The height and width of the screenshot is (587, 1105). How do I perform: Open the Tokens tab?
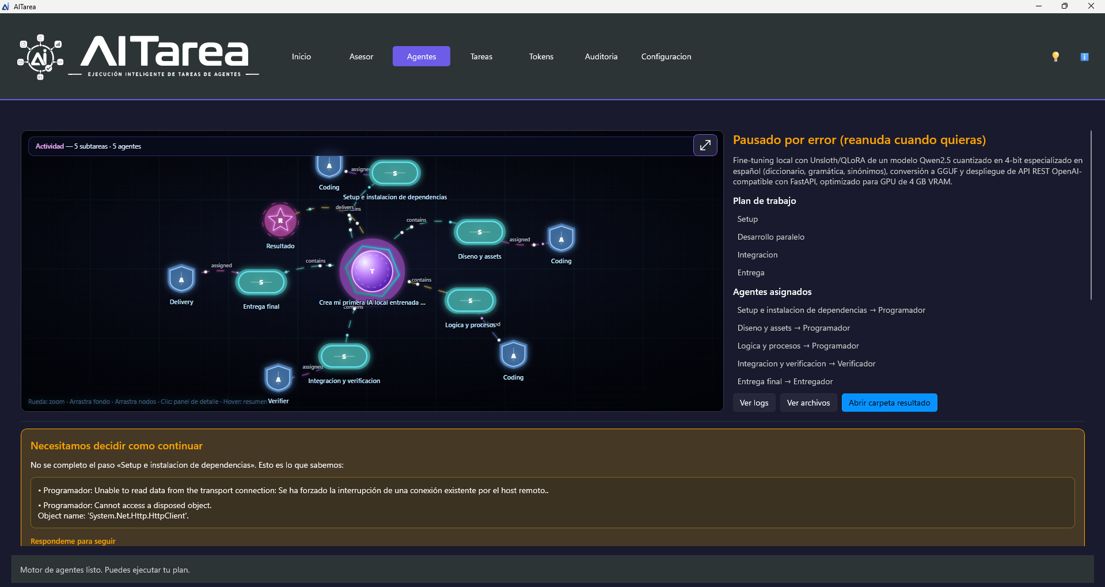tap(541, 56)
